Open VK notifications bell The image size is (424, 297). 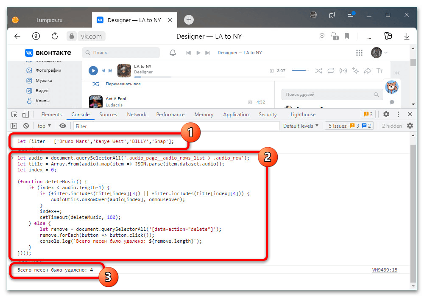(x=173, y=53)
